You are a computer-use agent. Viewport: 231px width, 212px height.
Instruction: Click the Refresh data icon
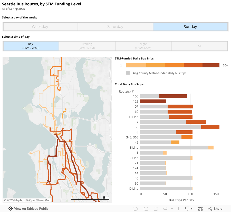pos(165,209)
